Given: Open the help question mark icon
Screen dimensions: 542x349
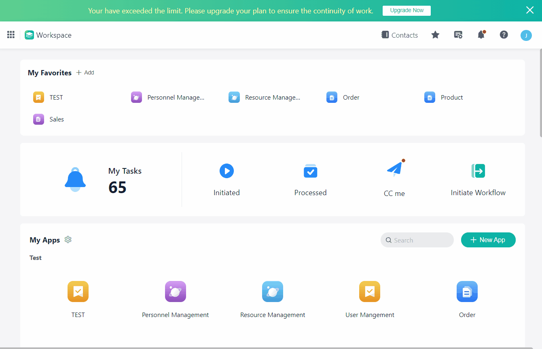Looking at the screenshot, I should (504, 35).
